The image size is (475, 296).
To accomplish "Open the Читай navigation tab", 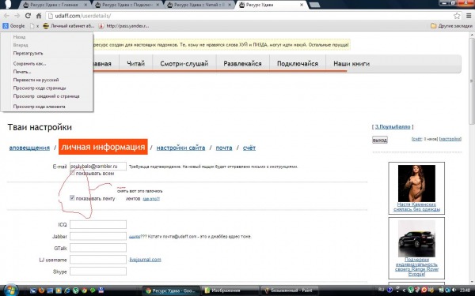I will point(135,64).
